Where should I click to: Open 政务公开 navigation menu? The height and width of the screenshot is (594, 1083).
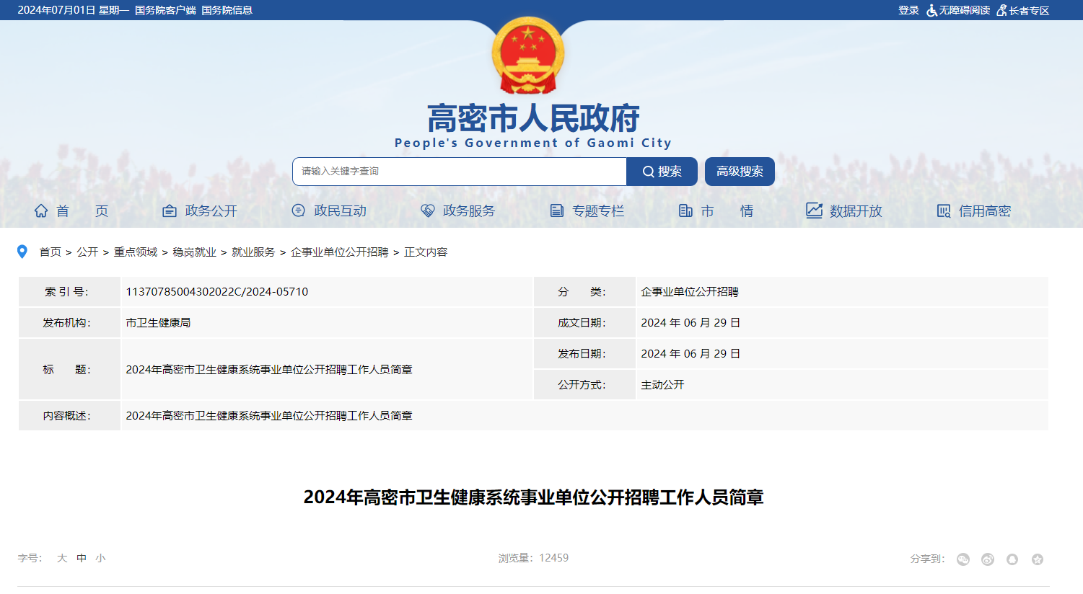[211, 210]
